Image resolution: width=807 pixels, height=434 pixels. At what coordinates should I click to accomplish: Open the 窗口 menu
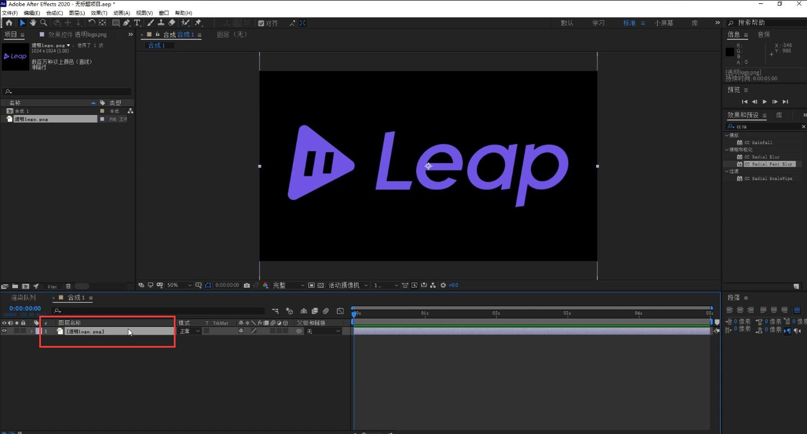164,13
